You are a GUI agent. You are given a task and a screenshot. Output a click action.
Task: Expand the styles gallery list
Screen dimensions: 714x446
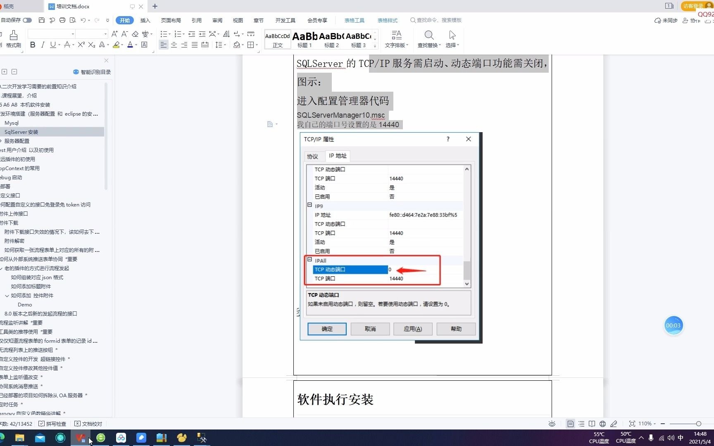pos(375,46)
